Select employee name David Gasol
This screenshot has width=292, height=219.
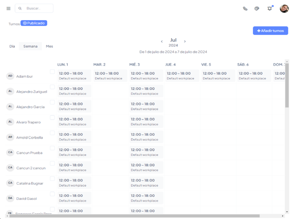coord(26,198)
